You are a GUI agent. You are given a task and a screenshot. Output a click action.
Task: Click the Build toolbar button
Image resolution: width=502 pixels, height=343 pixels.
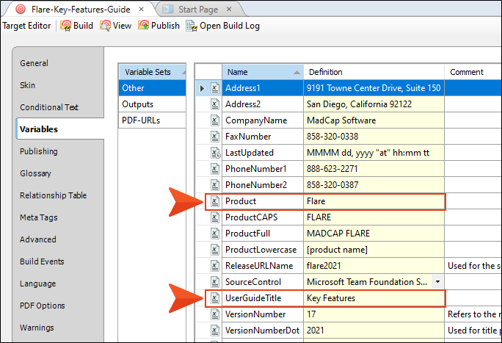[x=76, y=26]
